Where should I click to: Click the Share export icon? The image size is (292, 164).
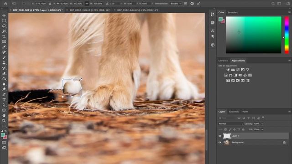(x=288, y=4)
